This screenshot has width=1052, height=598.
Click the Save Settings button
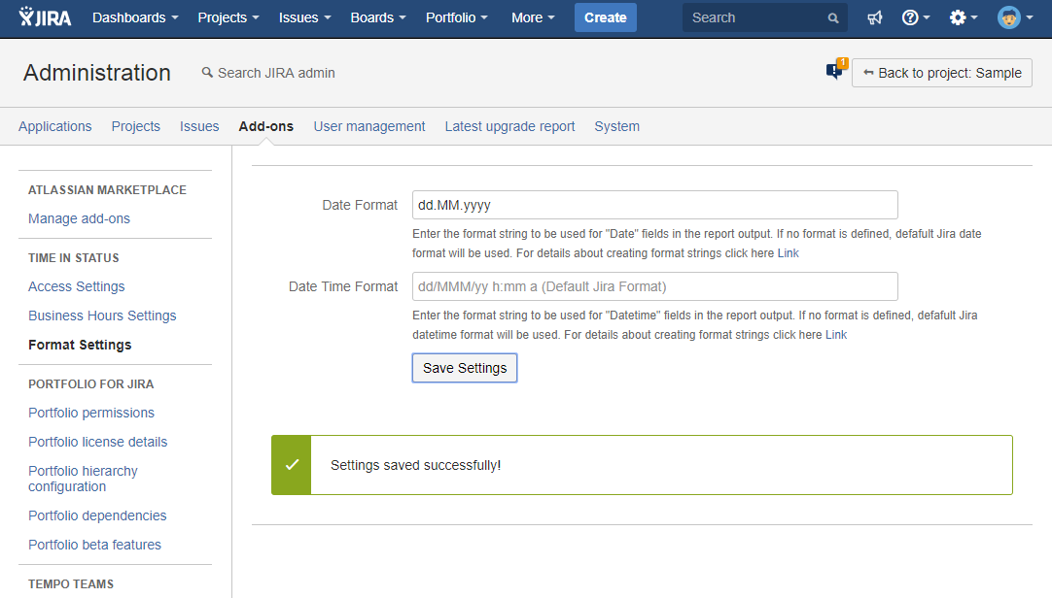click(x=465, y=368)
